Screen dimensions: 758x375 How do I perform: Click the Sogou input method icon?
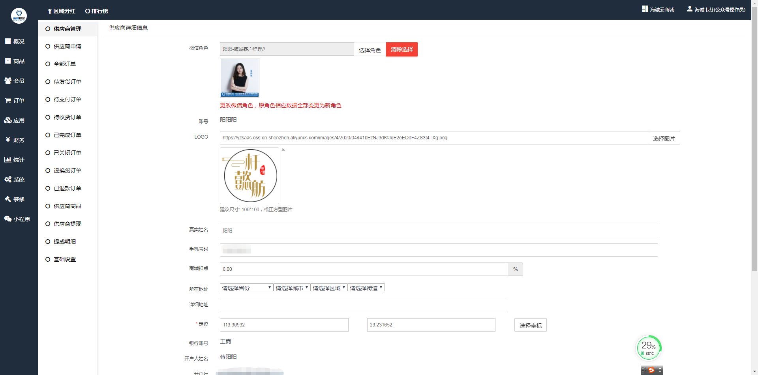[651, 370]
